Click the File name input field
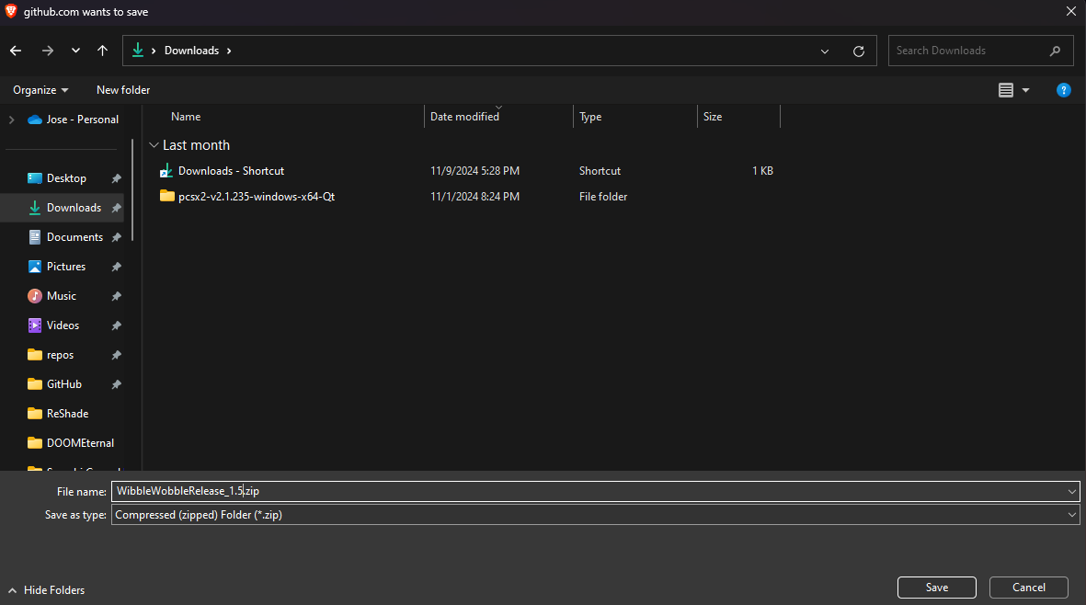 point(589,492)
